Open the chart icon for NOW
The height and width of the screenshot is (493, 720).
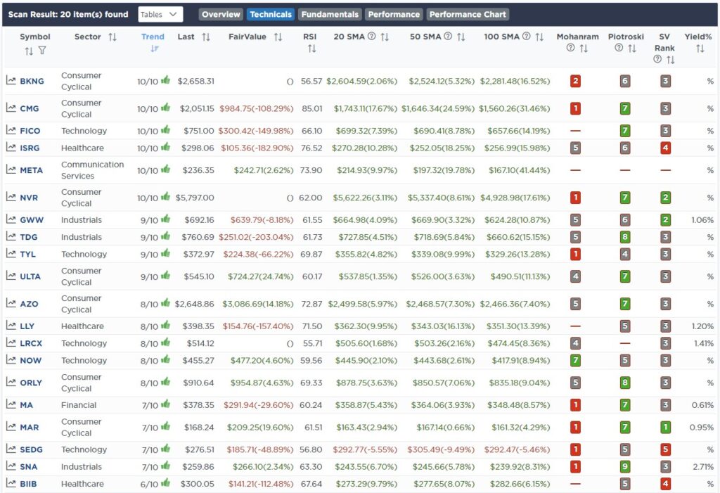point(11,360)
